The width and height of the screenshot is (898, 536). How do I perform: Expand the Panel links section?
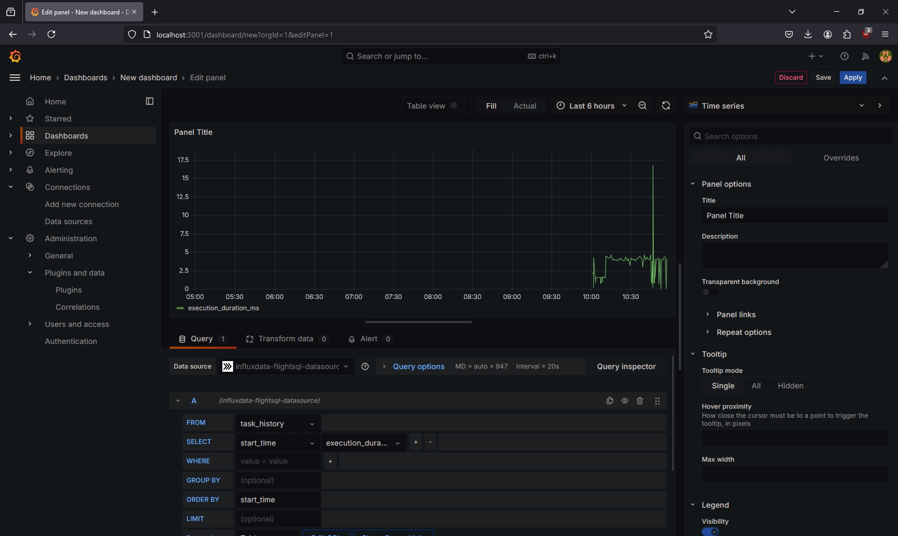[x=736, y=315]
